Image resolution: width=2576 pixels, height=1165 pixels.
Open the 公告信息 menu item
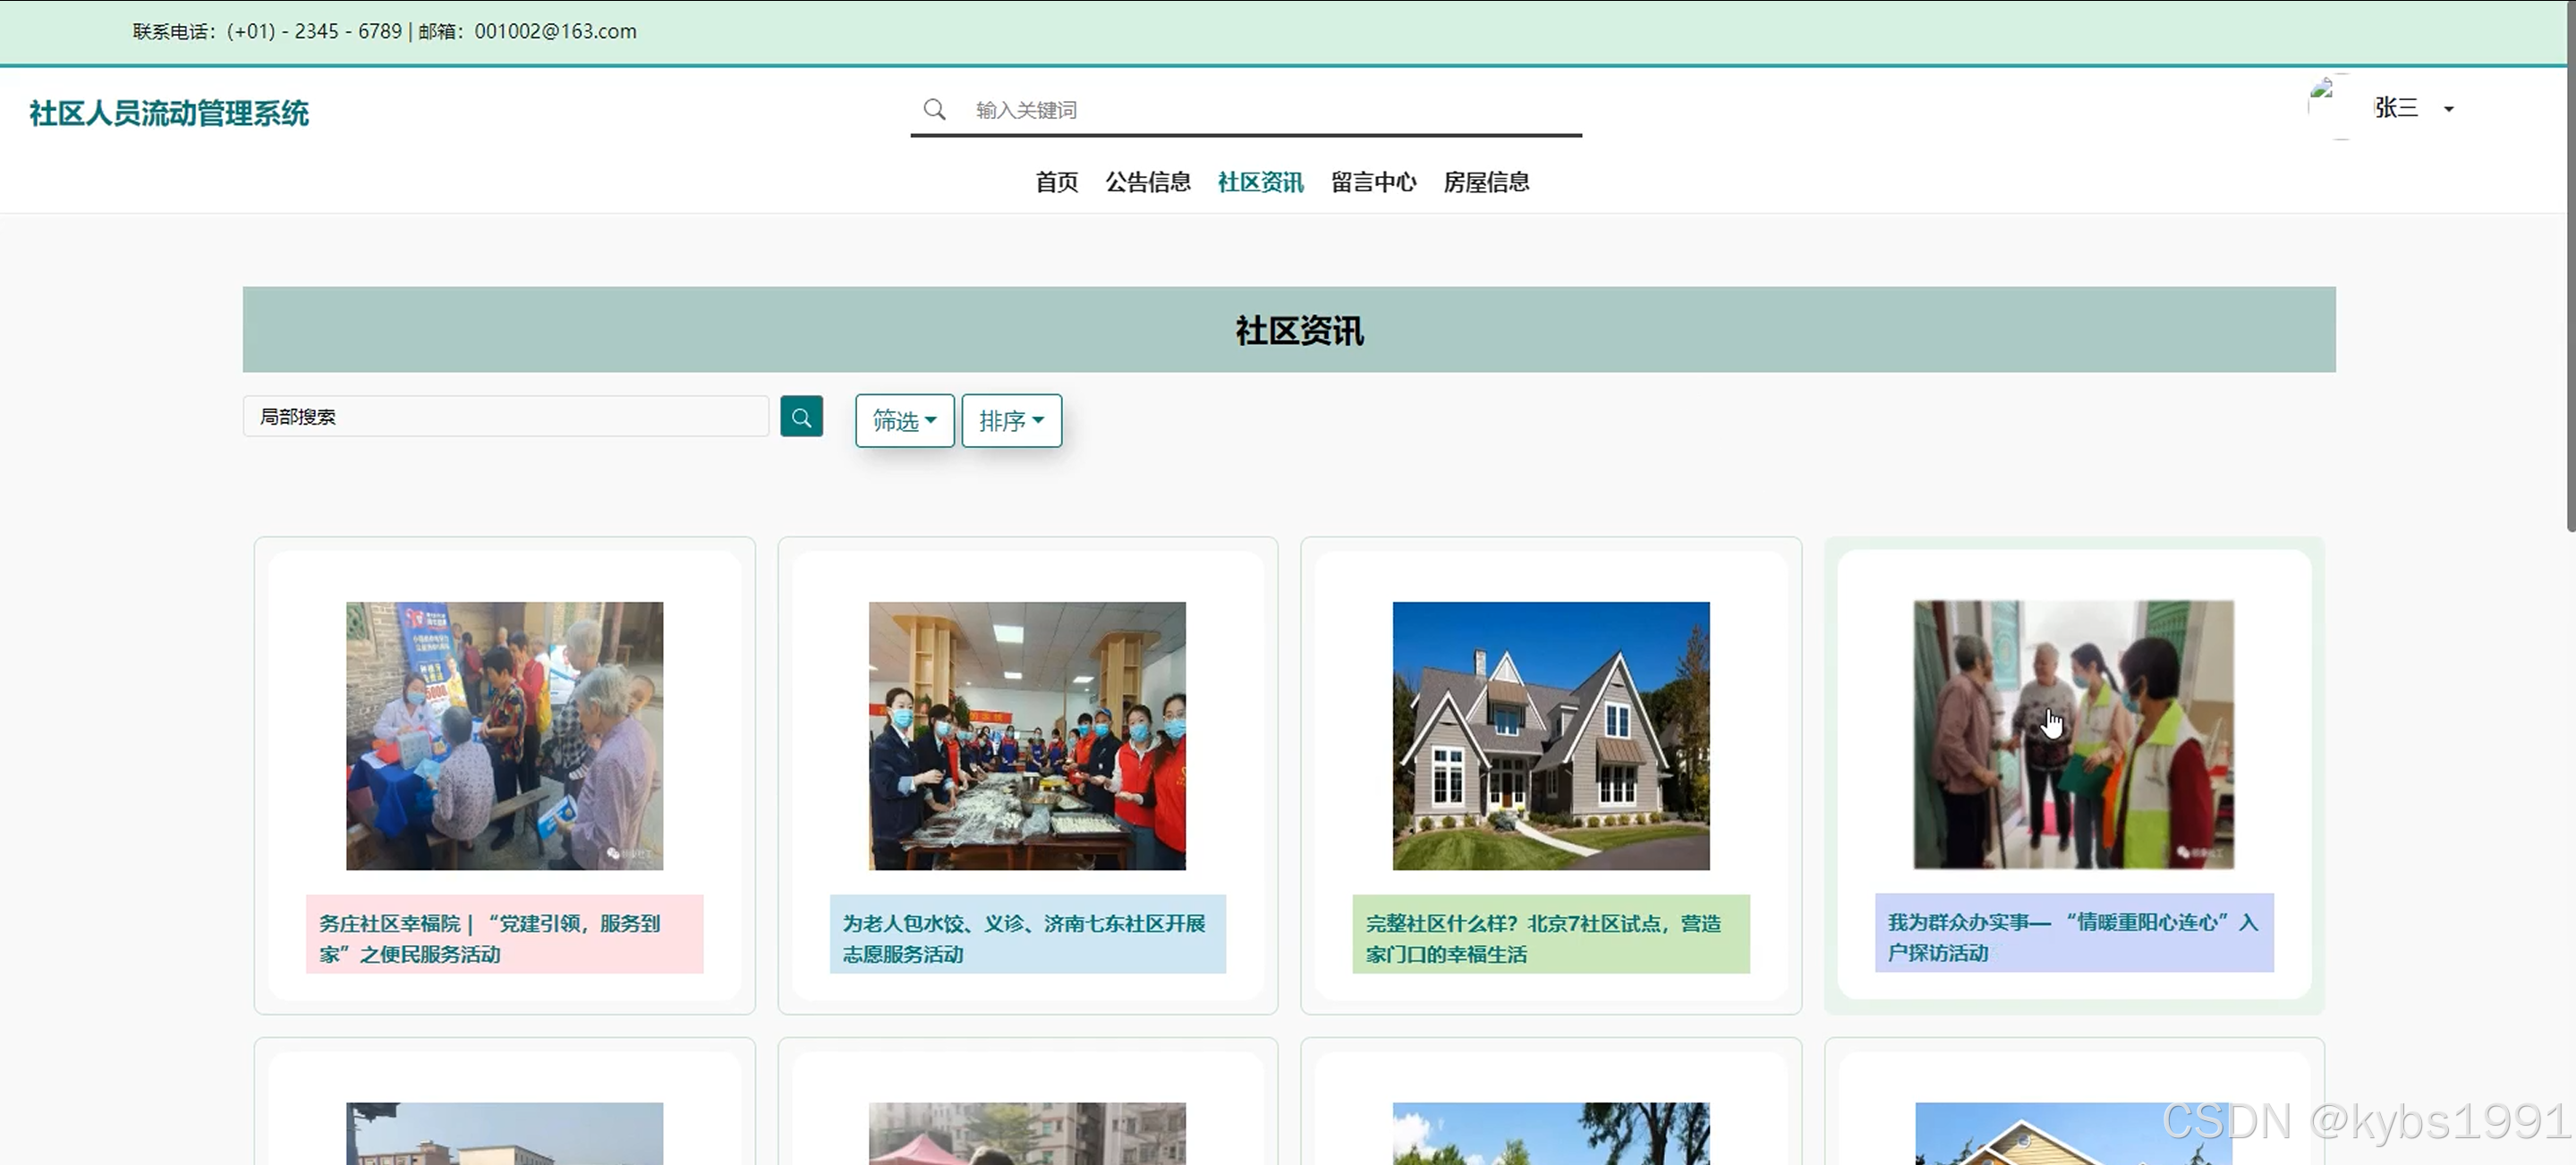tap(1147, 182)
